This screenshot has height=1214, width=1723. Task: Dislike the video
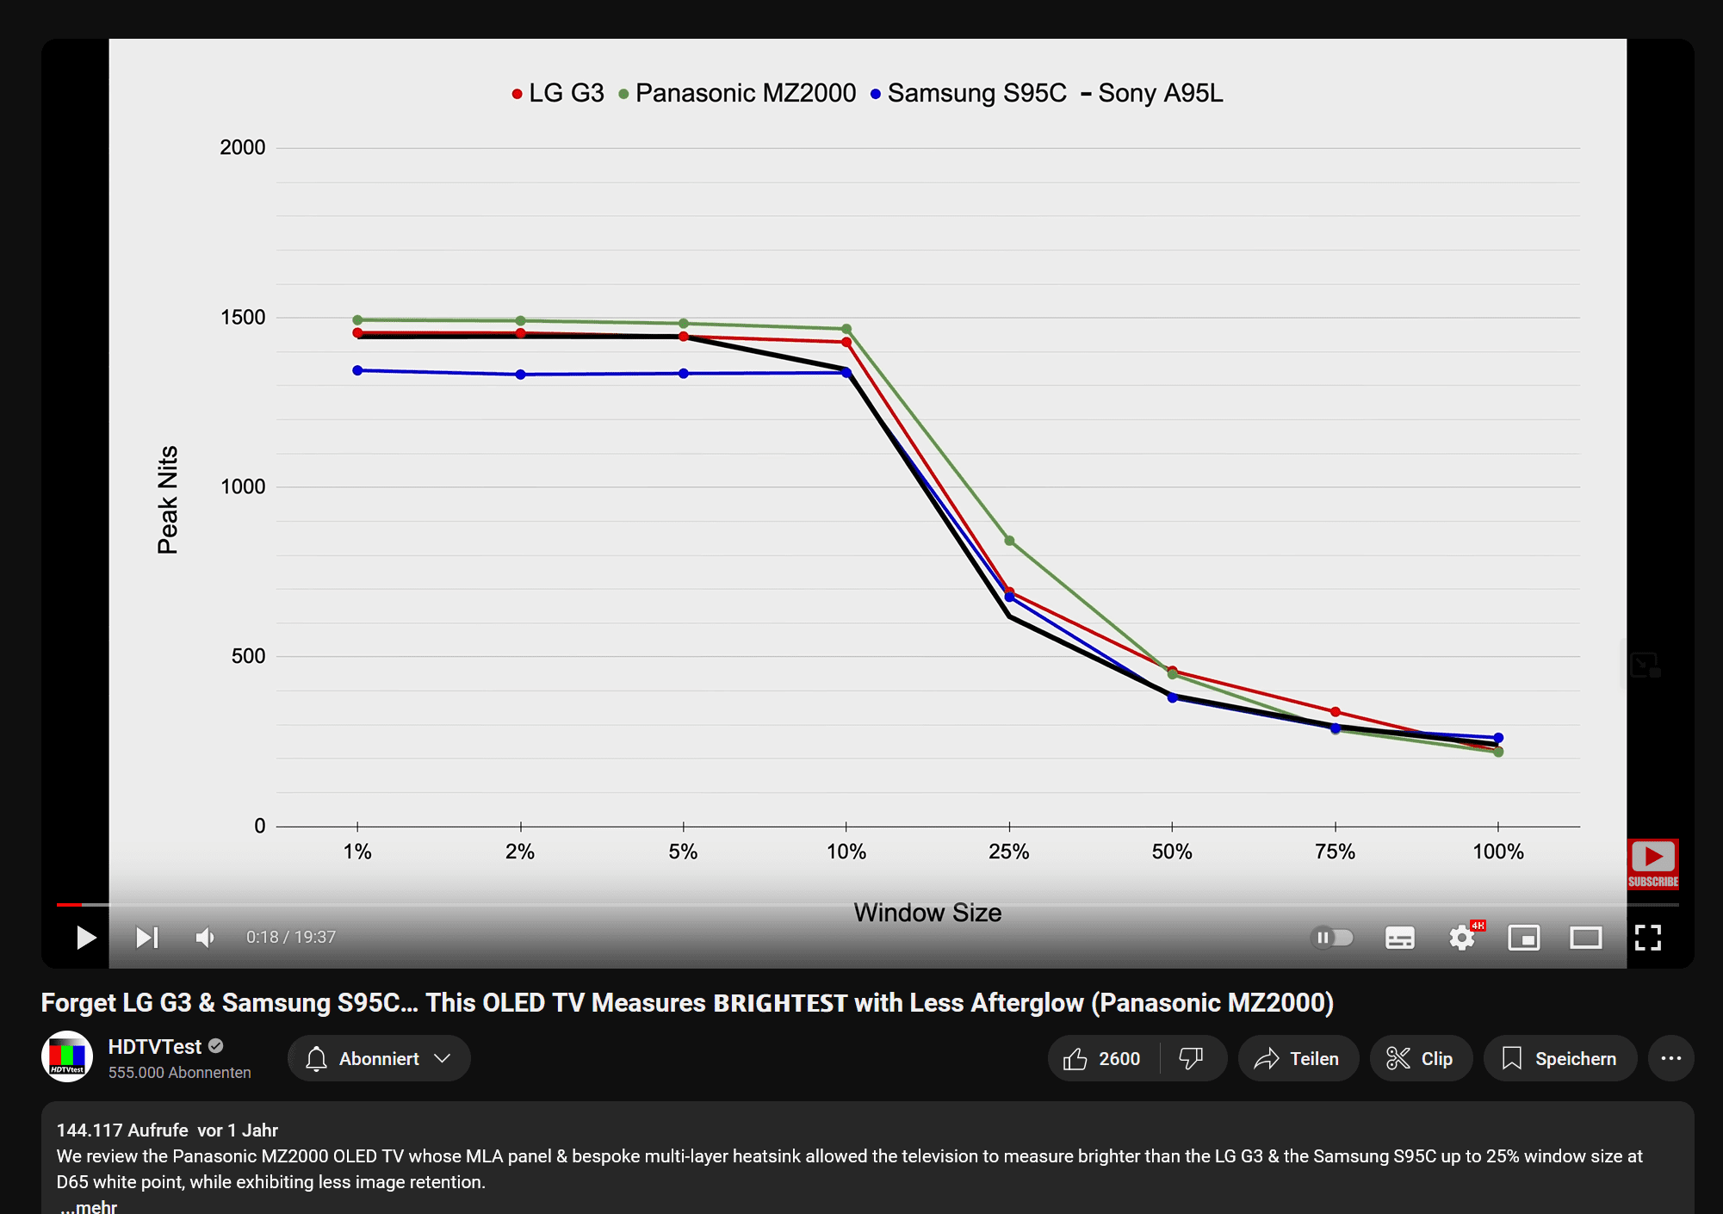[x=1193, y=1058]
